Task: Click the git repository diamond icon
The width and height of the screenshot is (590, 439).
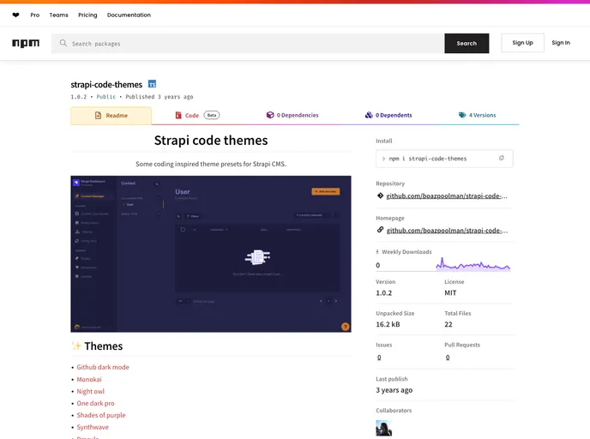Action: [x=380, y=195]
